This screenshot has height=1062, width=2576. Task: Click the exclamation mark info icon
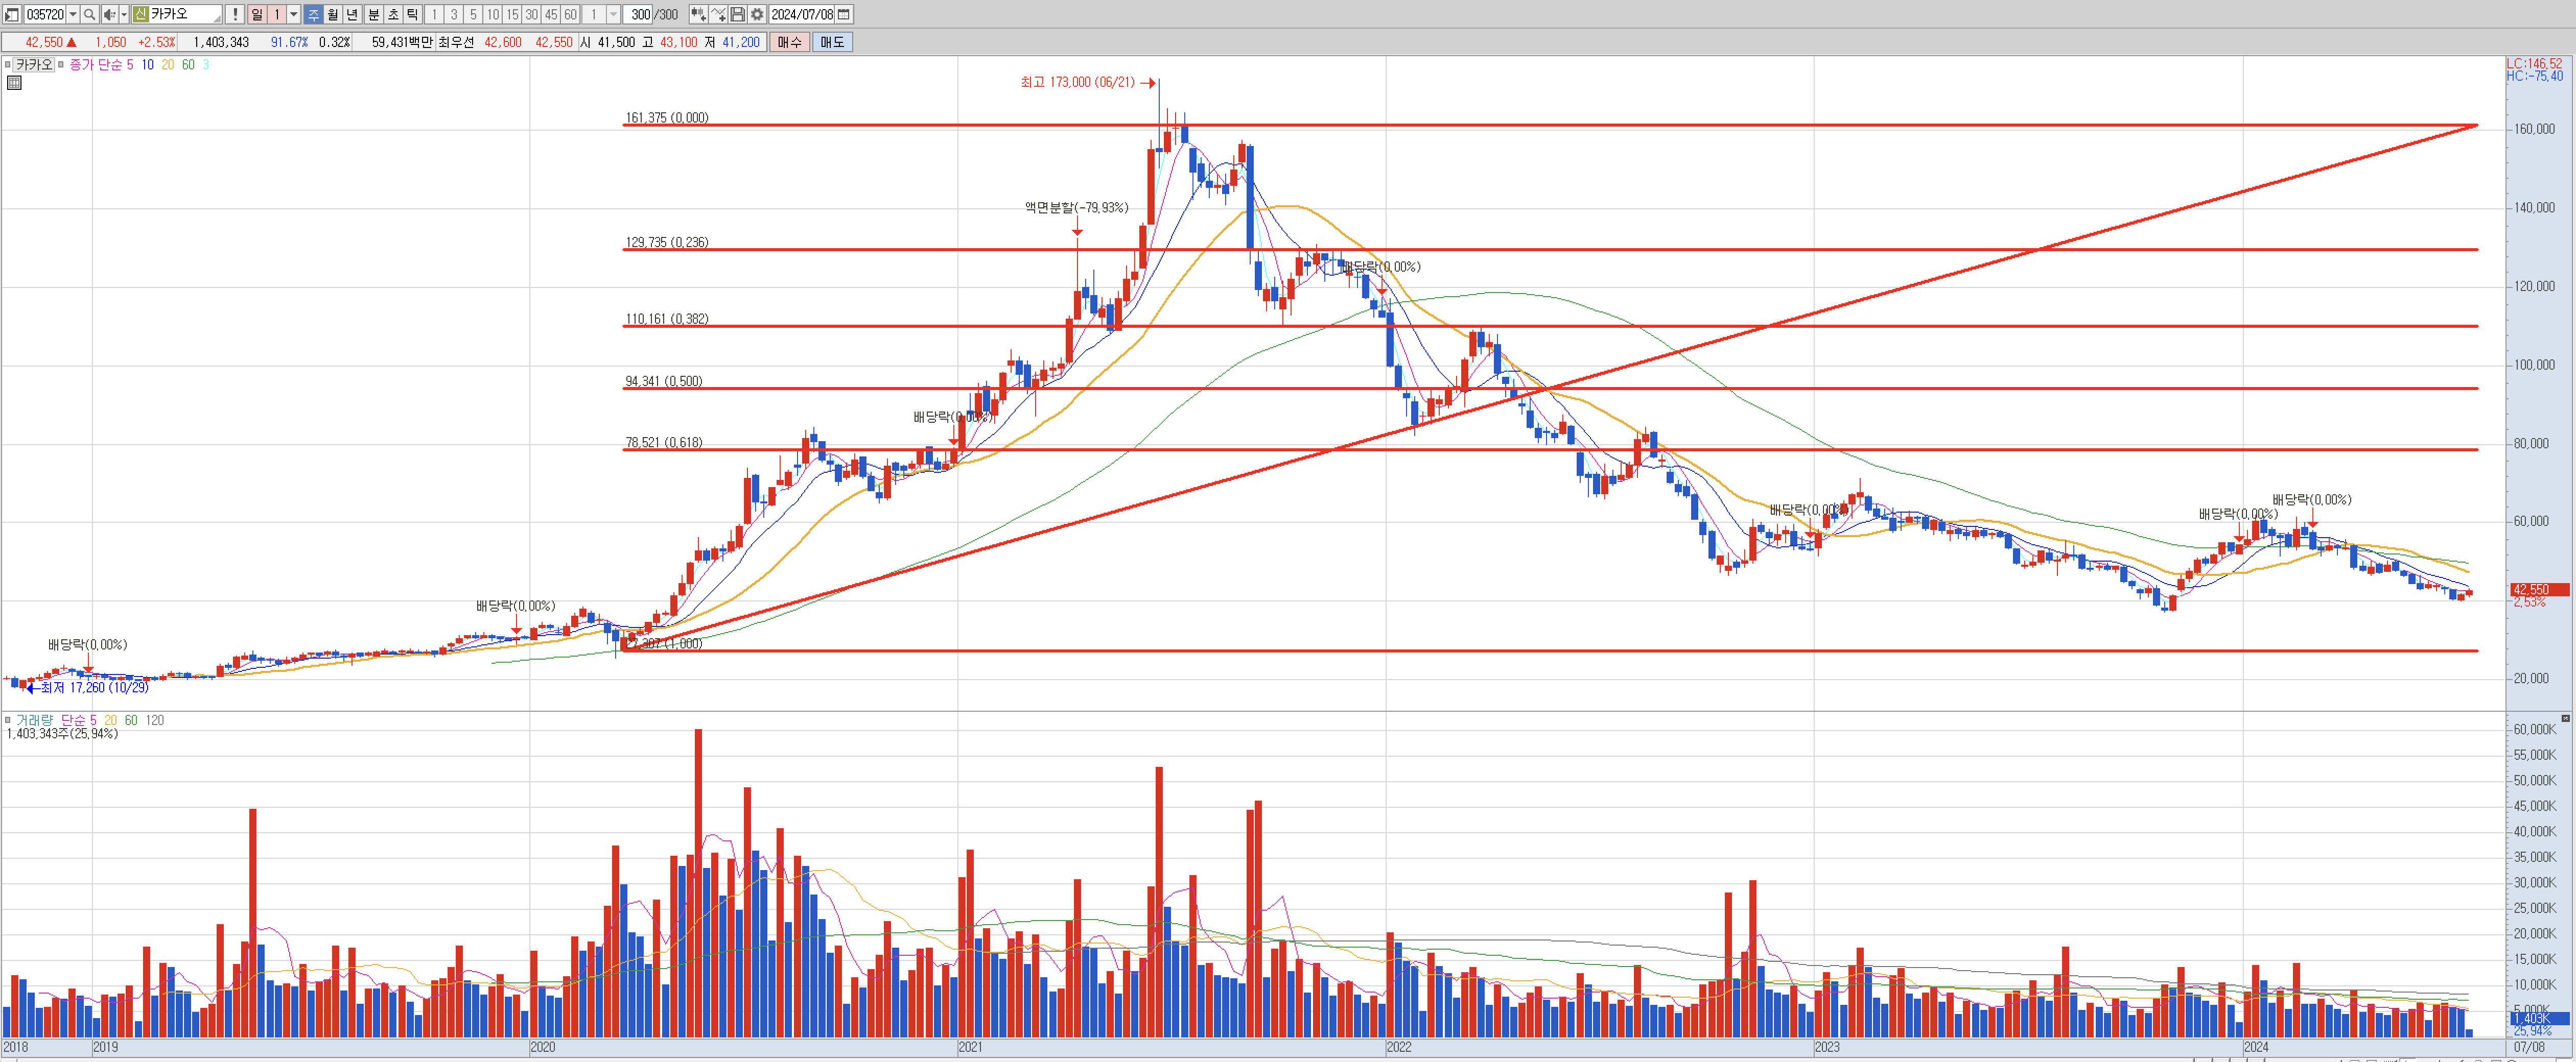[234, 14]
